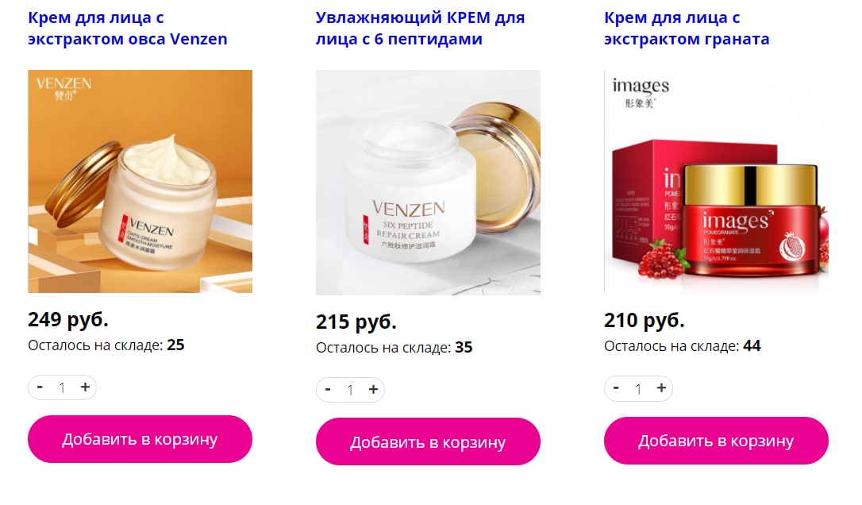
Task: Add the 215 руб. peptide cream to cart
Action: tap(429, 441)
